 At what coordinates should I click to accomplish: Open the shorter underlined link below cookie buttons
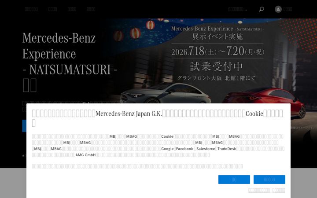279,190
